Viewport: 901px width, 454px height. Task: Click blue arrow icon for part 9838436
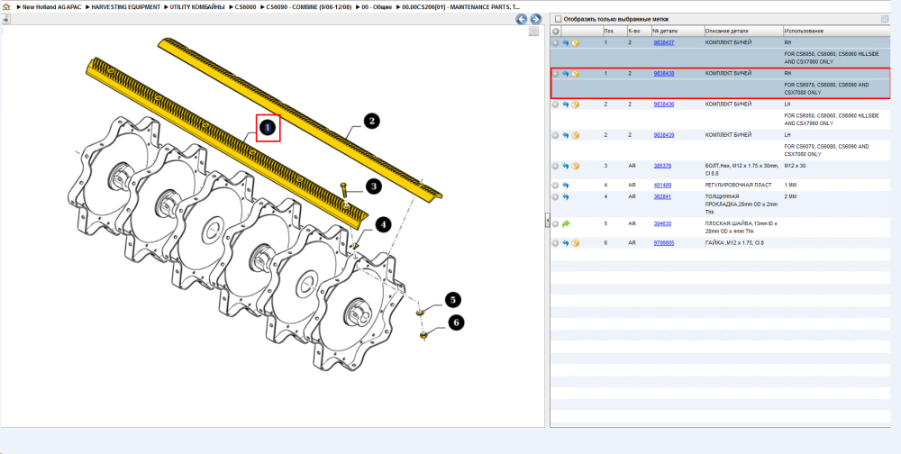click(566, 104)
